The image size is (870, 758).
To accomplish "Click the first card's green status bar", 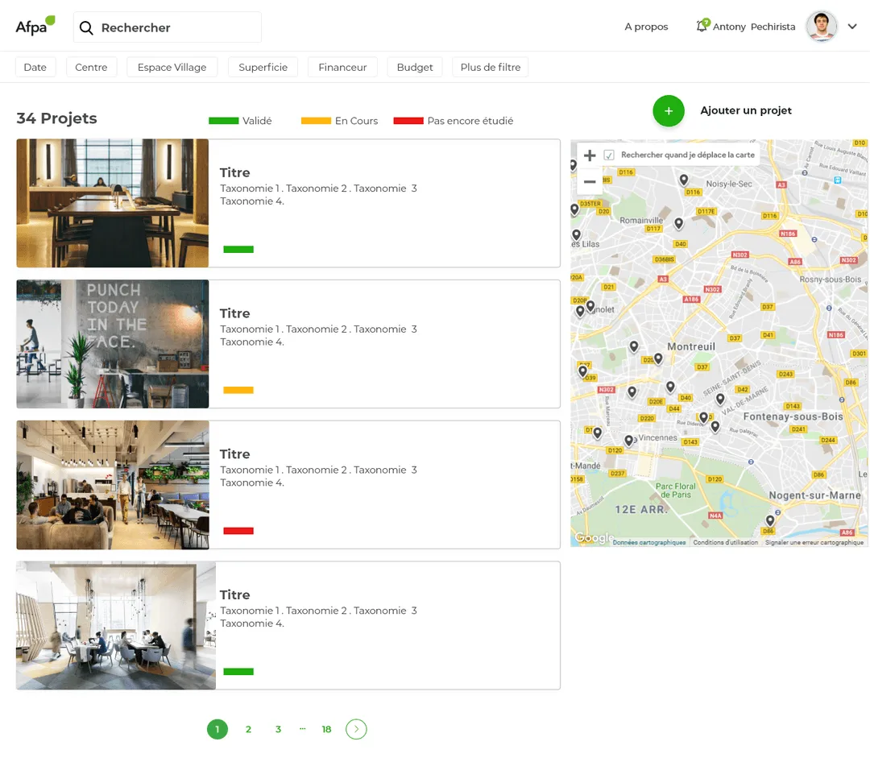I will pos(238,249).
